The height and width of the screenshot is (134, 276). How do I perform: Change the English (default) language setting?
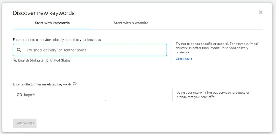pos(30,60)
